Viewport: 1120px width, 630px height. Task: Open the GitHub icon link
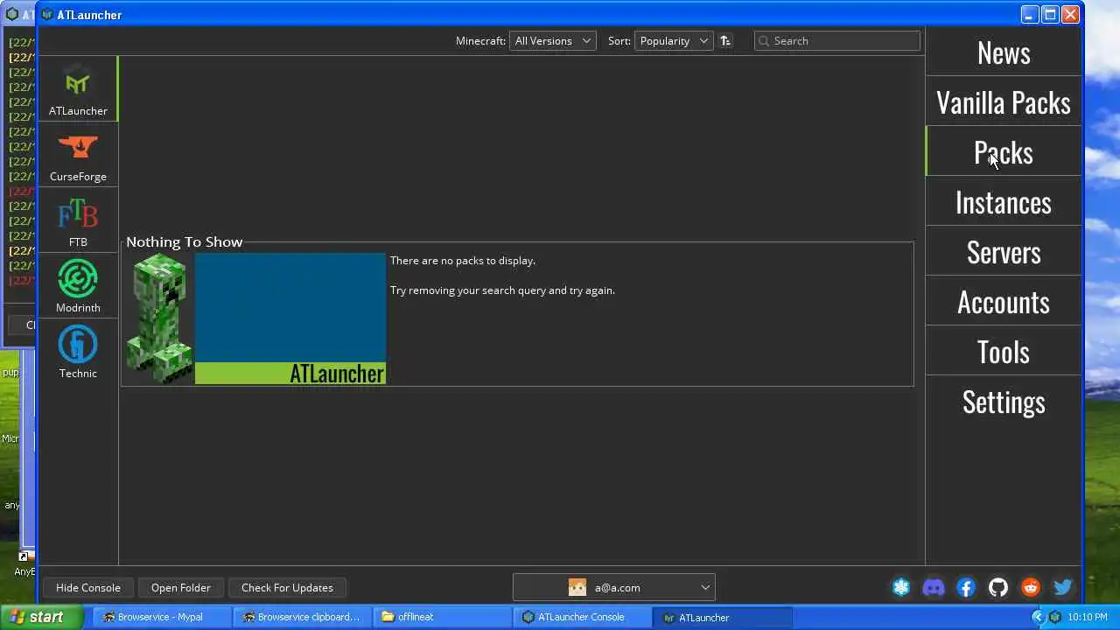pos(998,588)
